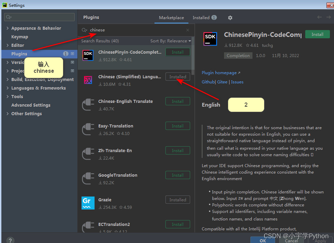Click the plugin list scrollbar

(193, 56)
